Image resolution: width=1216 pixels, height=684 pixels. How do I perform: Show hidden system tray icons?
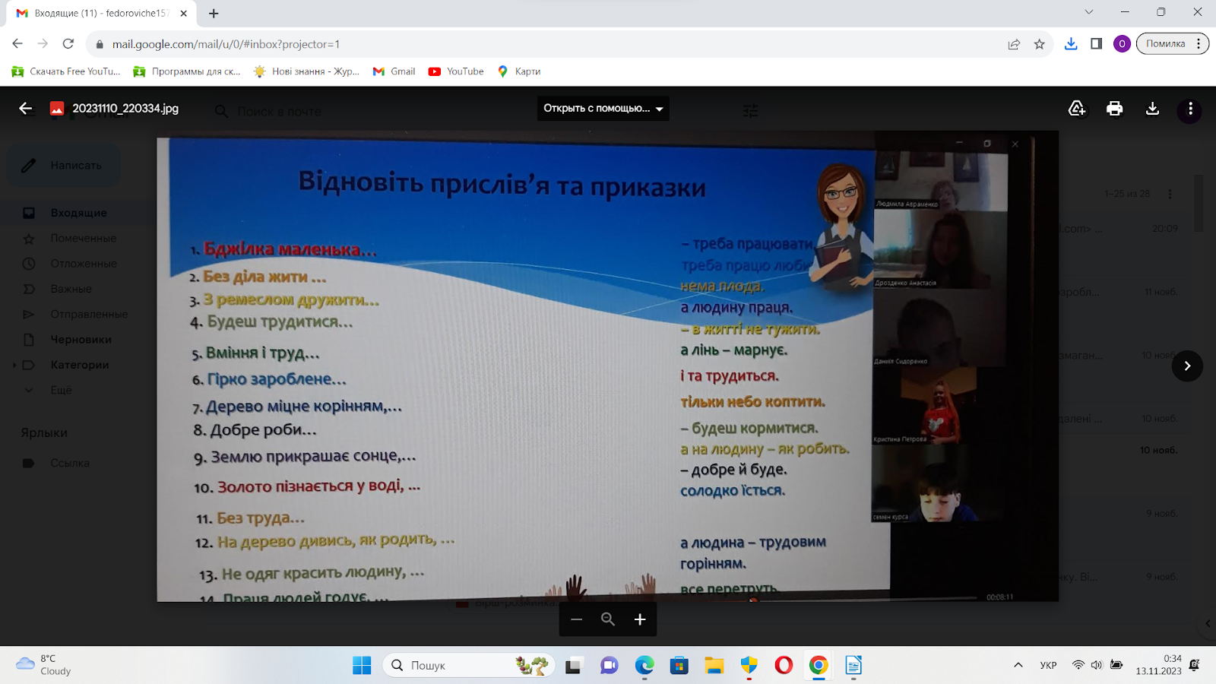coord(1018,665)
